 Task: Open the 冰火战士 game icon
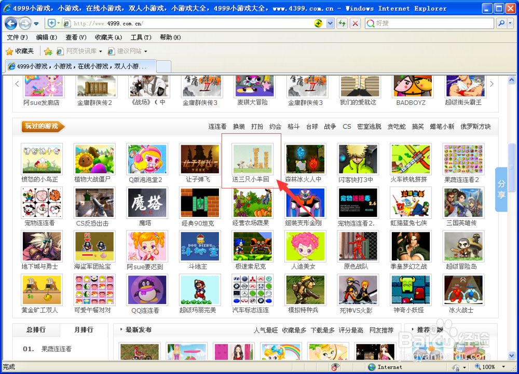[463, 290]
